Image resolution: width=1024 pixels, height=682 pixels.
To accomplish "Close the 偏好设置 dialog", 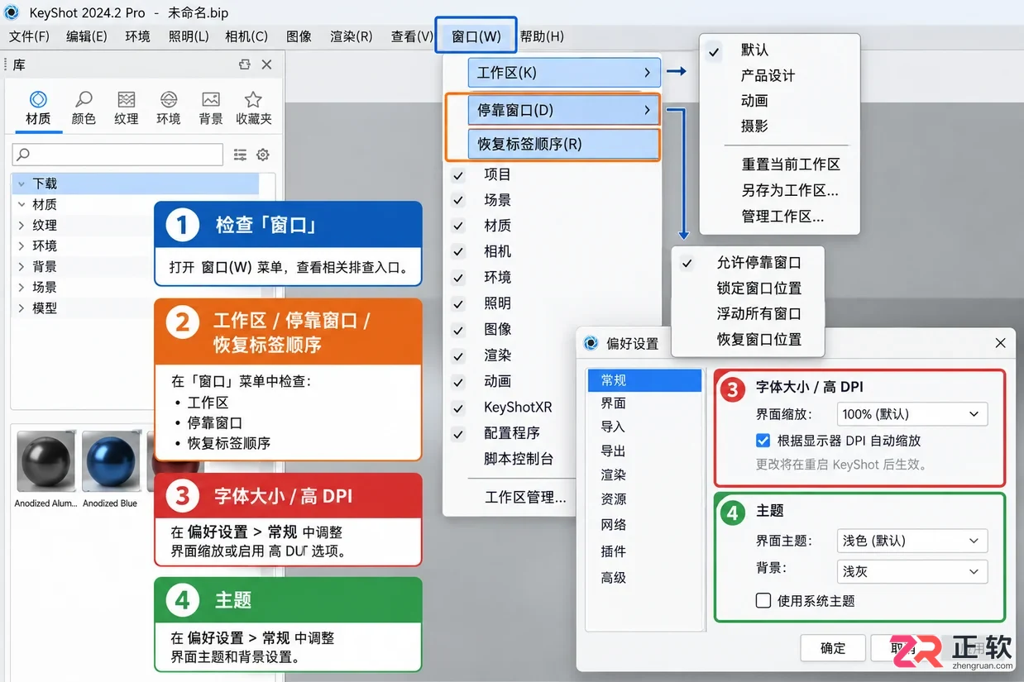I will point(1000,343).
